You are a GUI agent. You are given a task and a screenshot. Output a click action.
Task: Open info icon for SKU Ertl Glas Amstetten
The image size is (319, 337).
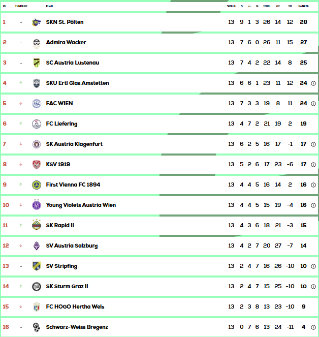[313, 83]
